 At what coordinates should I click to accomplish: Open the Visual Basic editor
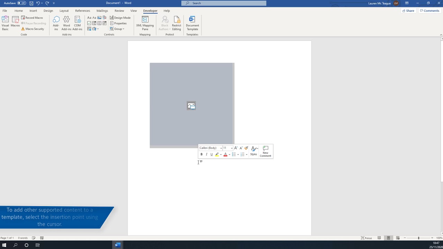(5, 23)
